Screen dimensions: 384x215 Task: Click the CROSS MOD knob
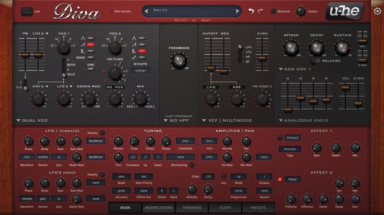pos(89,99)
